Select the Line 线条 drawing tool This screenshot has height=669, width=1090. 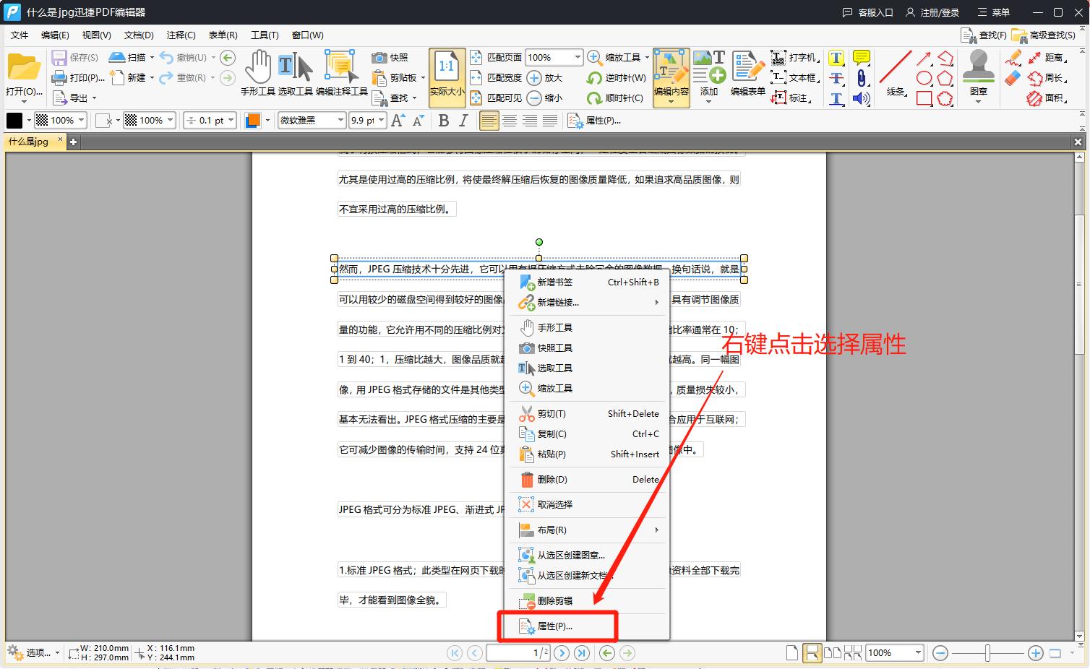[x=895, y=72]
